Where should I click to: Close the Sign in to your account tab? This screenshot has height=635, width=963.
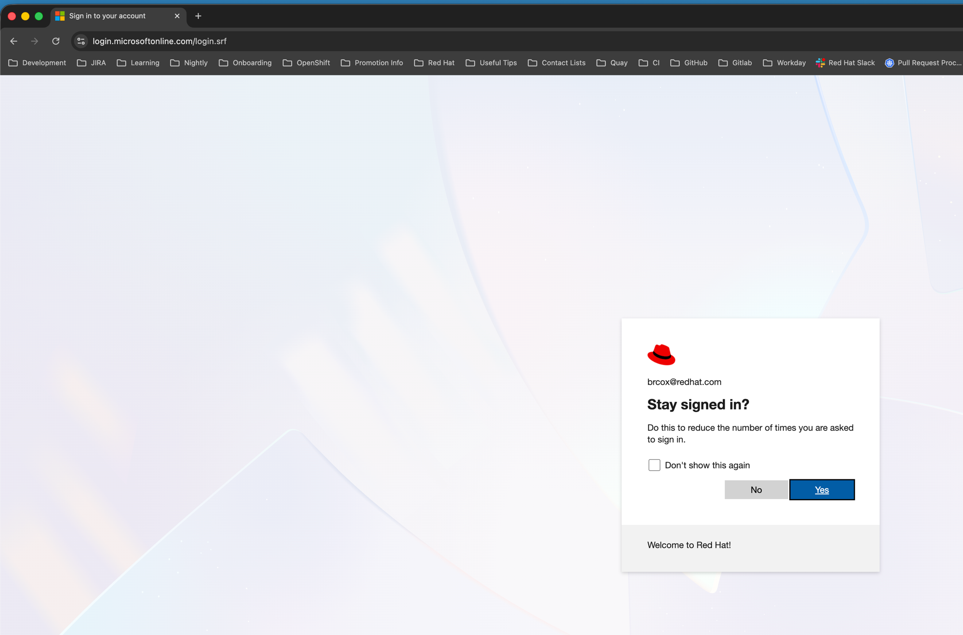(x=177, y=16)
